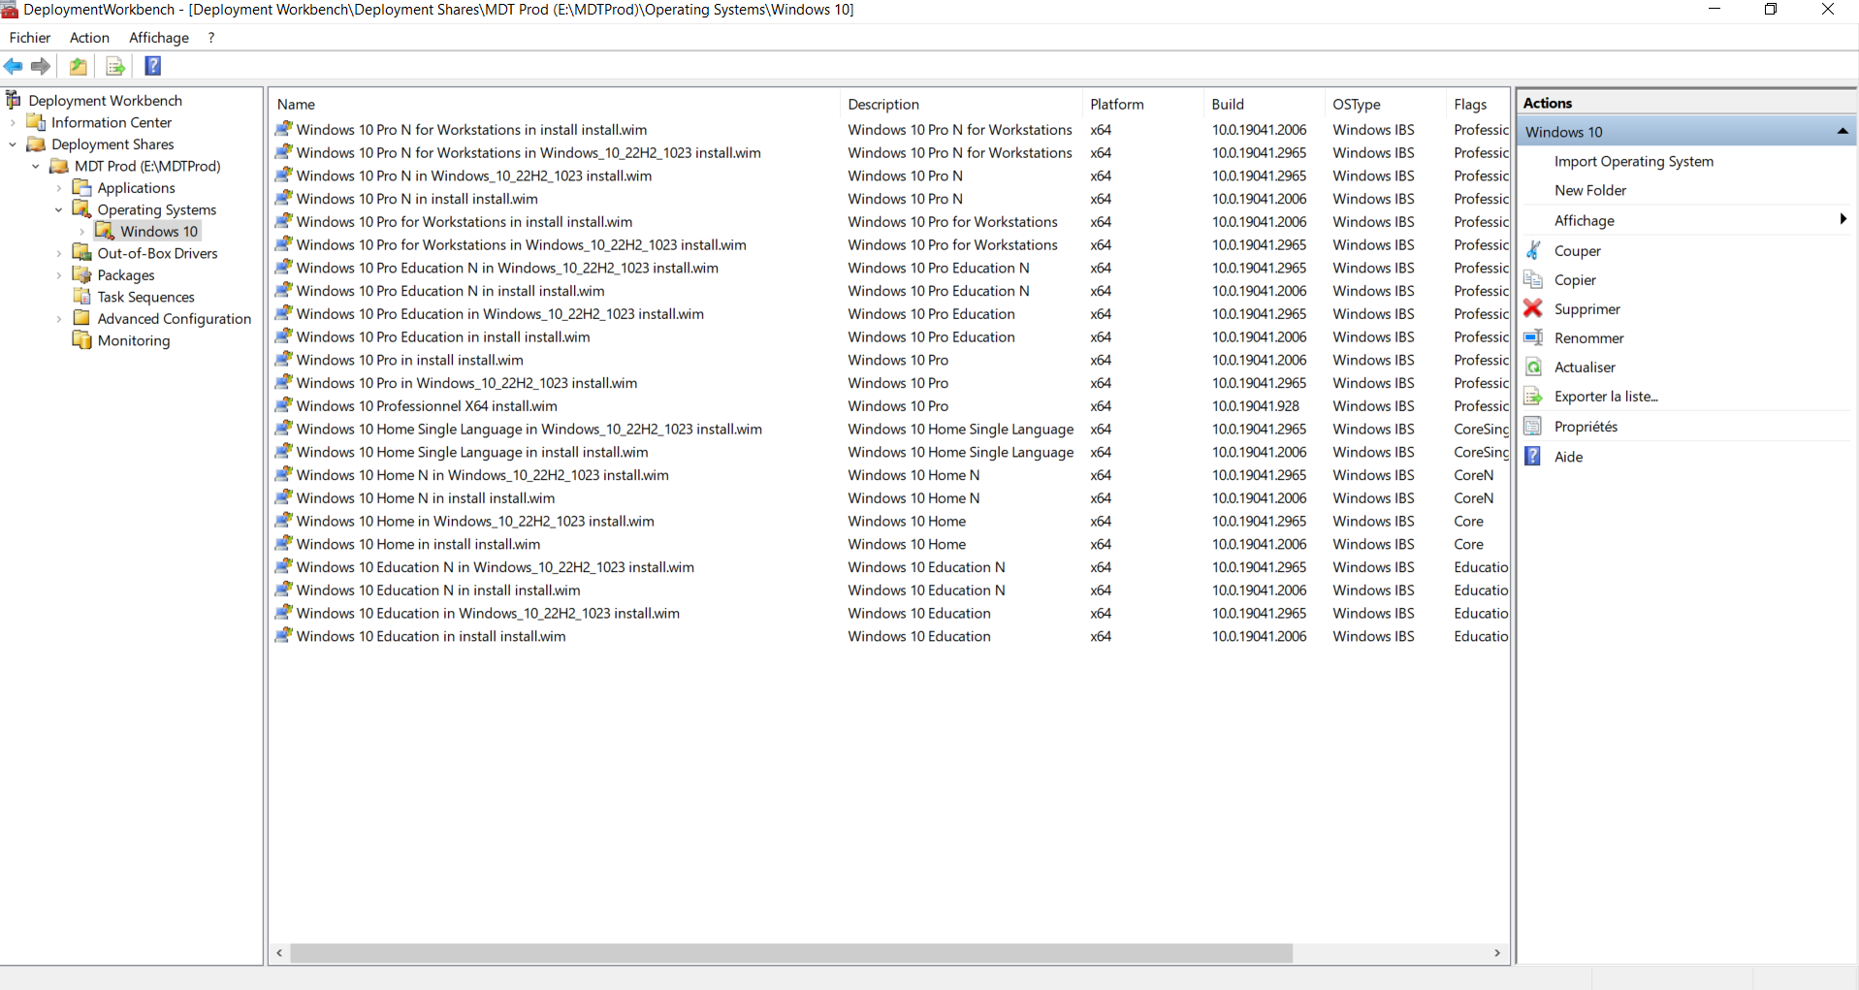Open the Fichier menu
This screenshot has width=1859, height=990.
(30, 37)
